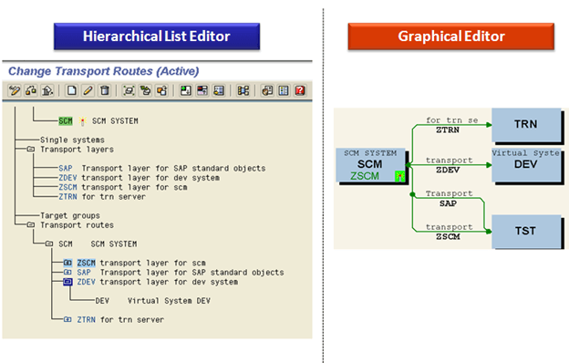The width and height of the screenshot is (569, 363).
Task: Click 'Transport routes' label text
Action: (77, 225)
